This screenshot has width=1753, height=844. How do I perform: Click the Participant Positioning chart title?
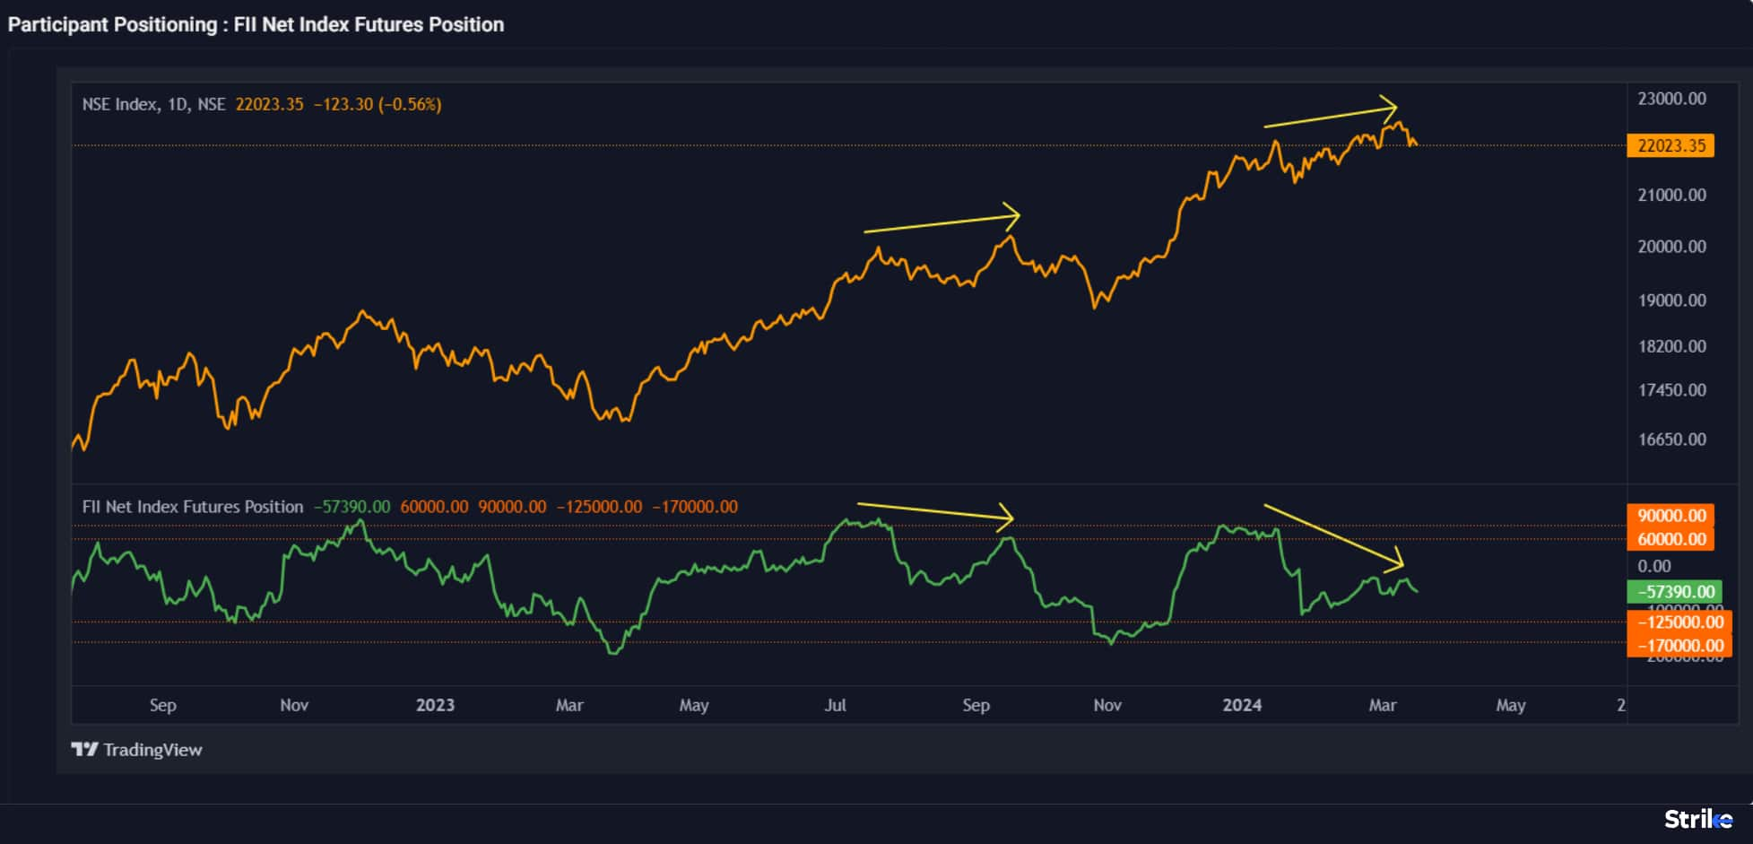pos(256,24)
